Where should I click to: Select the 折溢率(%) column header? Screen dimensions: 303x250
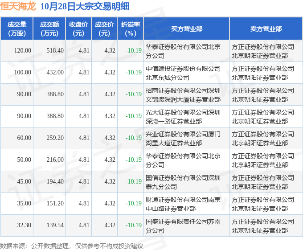(x=131, y=29)
